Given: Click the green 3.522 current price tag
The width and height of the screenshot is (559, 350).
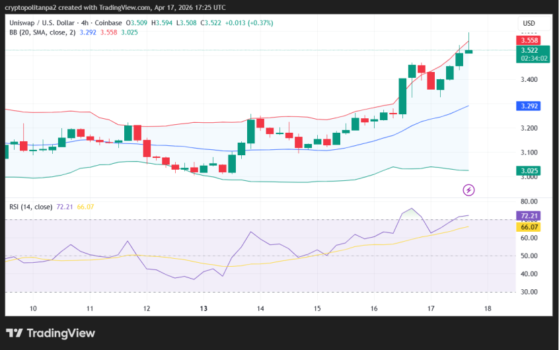Looking at the screenshot, I should (x=529, y=50).
